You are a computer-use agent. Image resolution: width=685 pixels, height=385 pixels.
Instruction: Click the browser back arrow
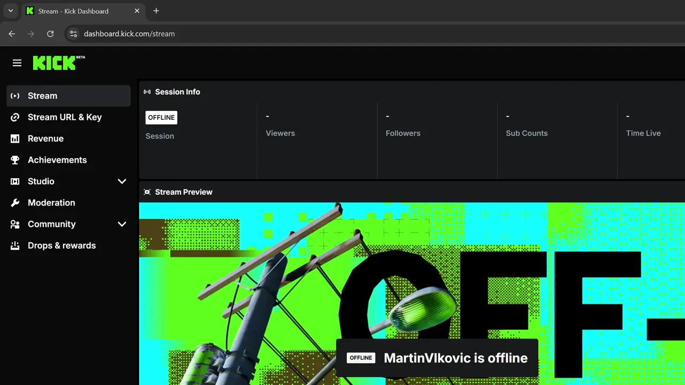pyautogui.click(x=12, y=34)
